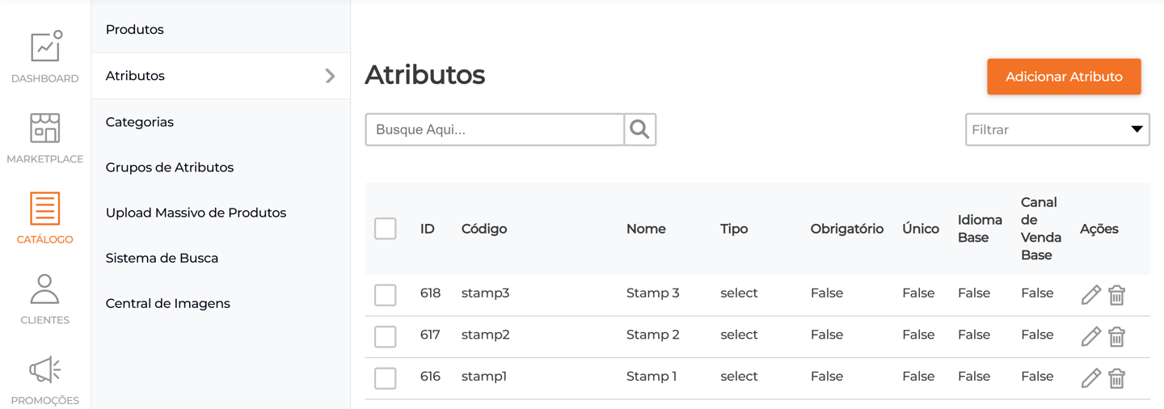Go to Marketplace in the sidebar
The image size is (1164, 409).
[45, 129]
